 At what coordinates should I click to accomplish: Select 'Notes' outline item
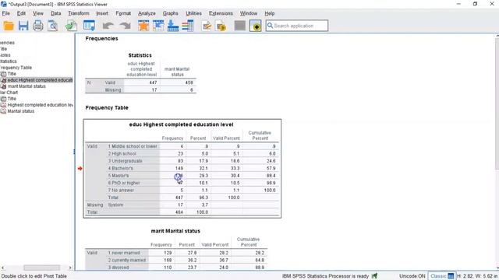[x=5, y=55]
